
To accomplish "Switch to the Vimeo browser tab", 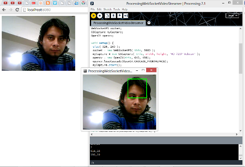I will [x=55, y=3].
